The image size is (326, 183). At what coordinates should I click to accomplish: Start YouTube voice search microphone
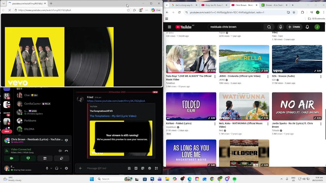[x=281, y=27]
